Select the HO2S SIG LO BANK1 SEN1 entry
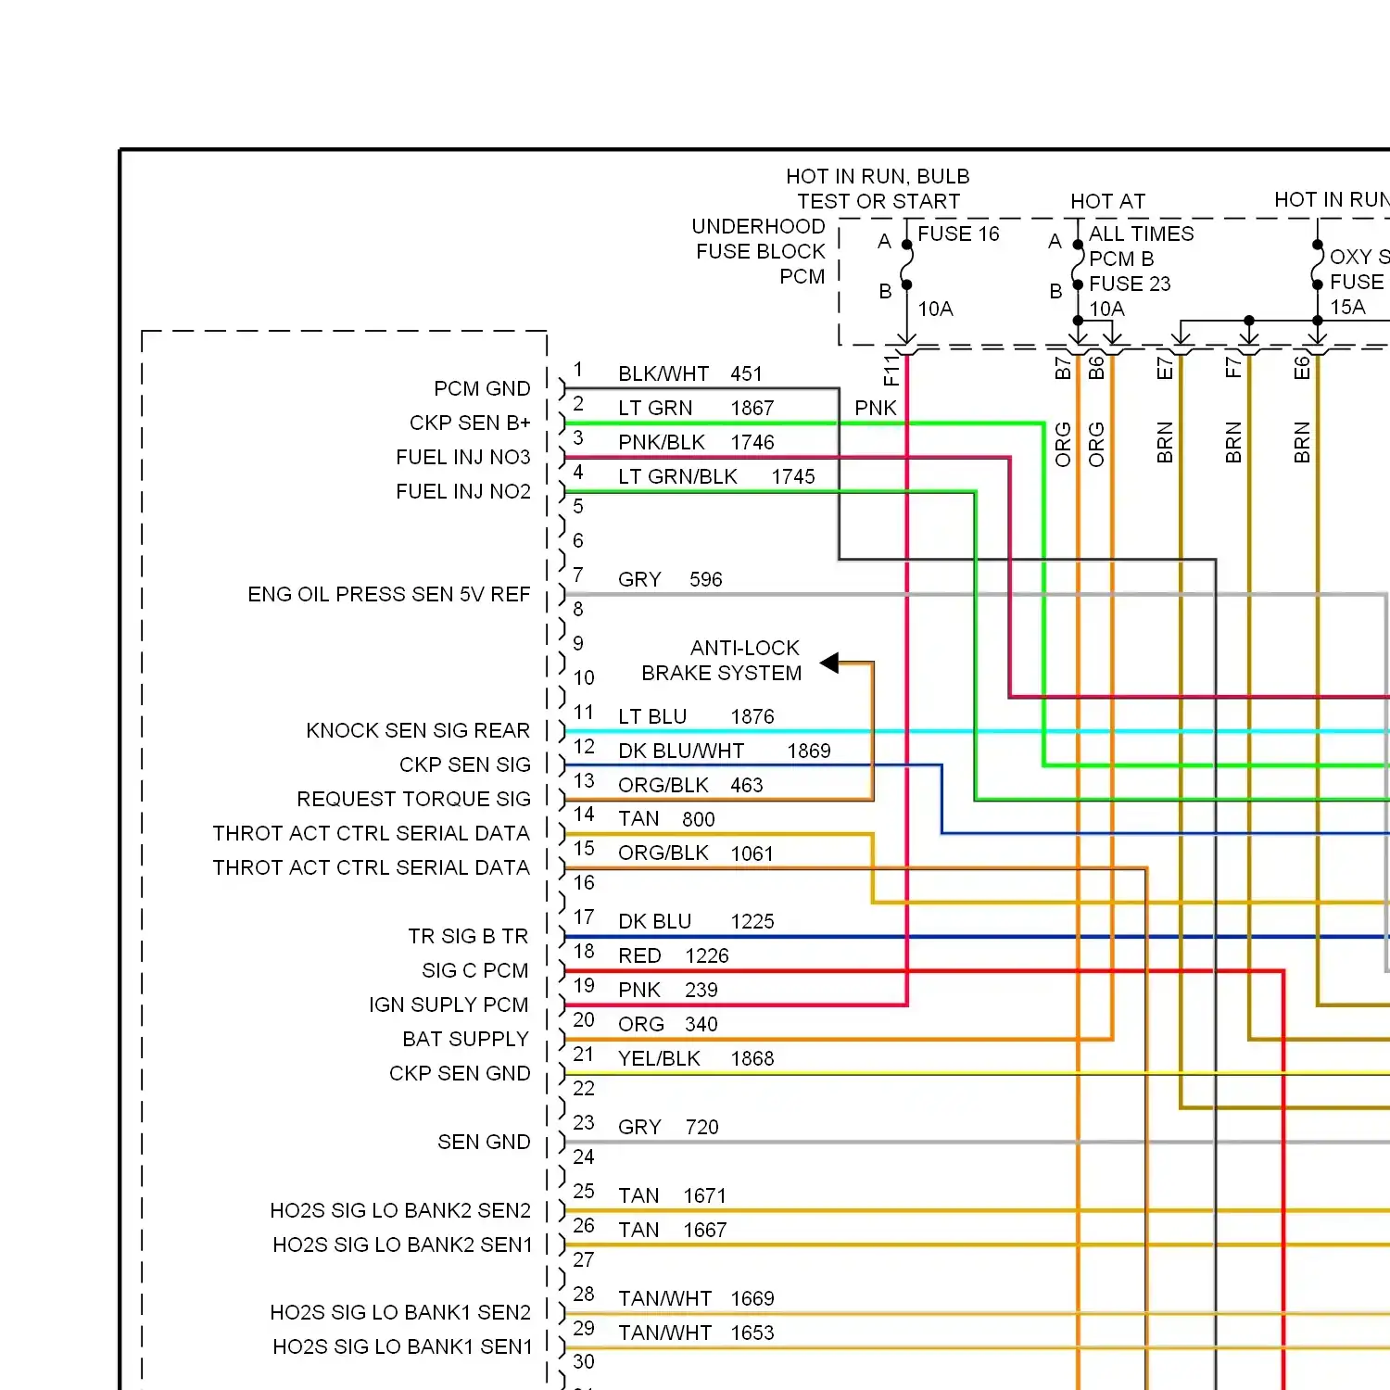 pos(403,1346)
